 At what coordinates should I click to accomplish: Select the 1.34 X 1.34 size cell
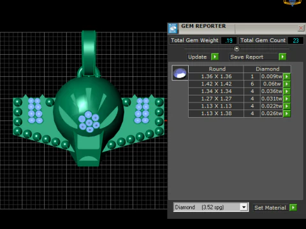[216, 92]
